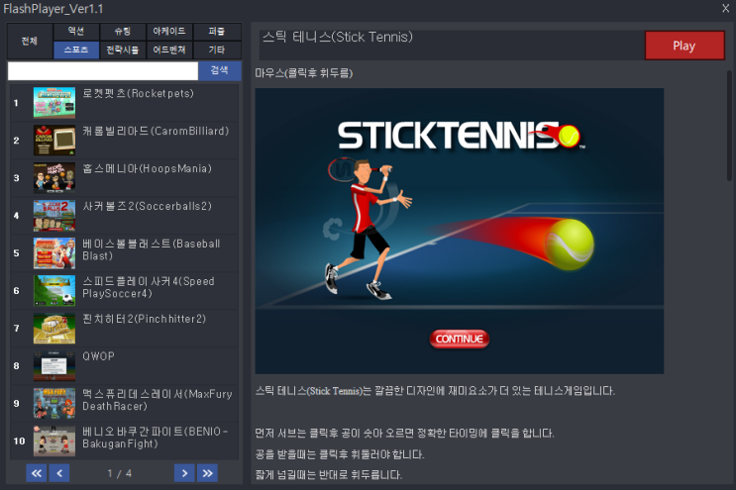Jump to last page of game list
Screen dimensions: 736x490
click(207, 473)
